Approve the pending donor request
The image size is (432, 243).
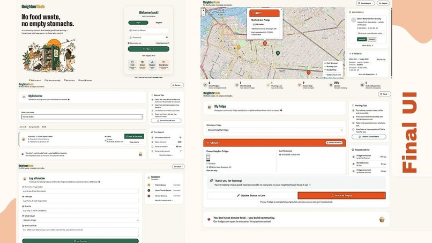click(x=362, y=40)
